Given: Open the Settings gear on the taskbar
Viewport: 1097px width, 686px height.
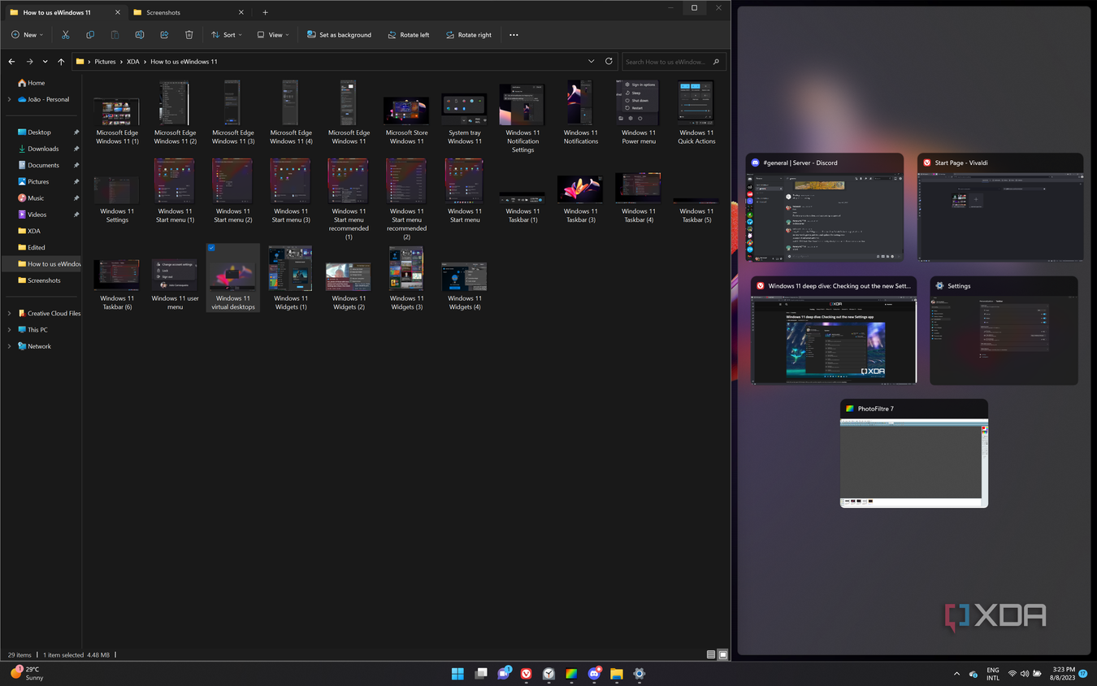Looking at the screenshot, I should coord(640,674).
